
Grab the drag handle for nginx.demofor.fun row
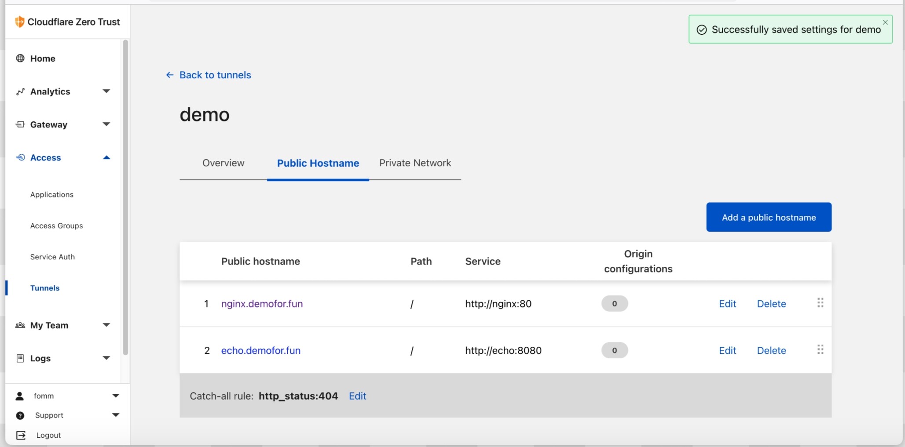coord(820,303)
